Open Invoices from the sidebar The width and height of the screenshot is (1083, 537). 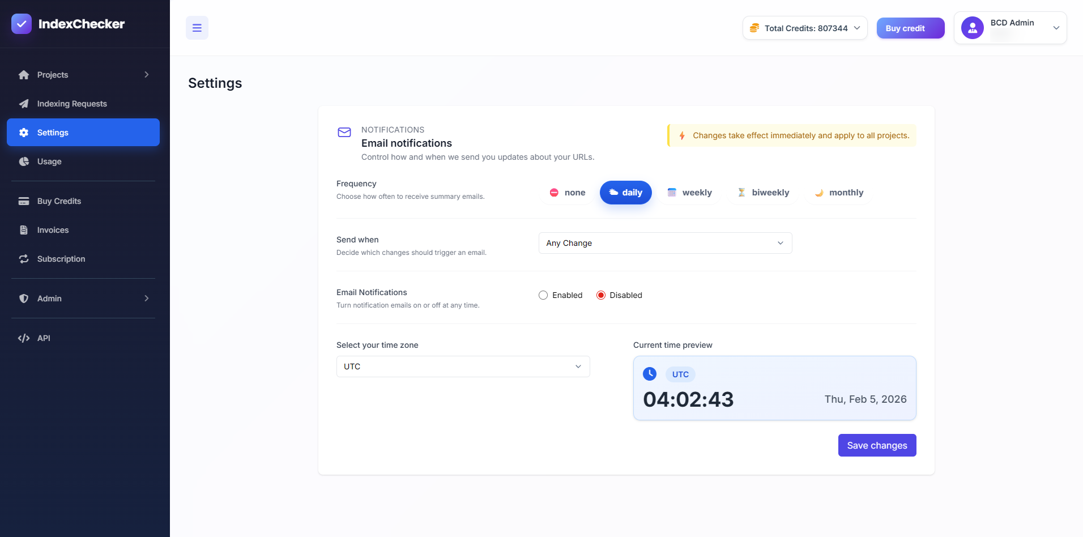(53, 230)
